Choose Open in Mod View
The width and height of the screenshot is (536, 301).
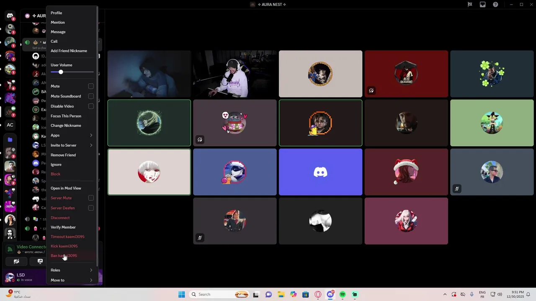click(x=72, y=188)
